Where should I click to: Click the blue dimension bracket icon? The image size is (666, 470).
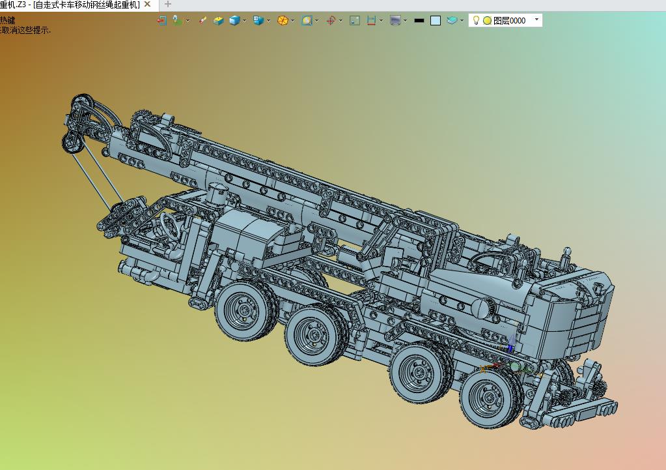coord(371,20)
